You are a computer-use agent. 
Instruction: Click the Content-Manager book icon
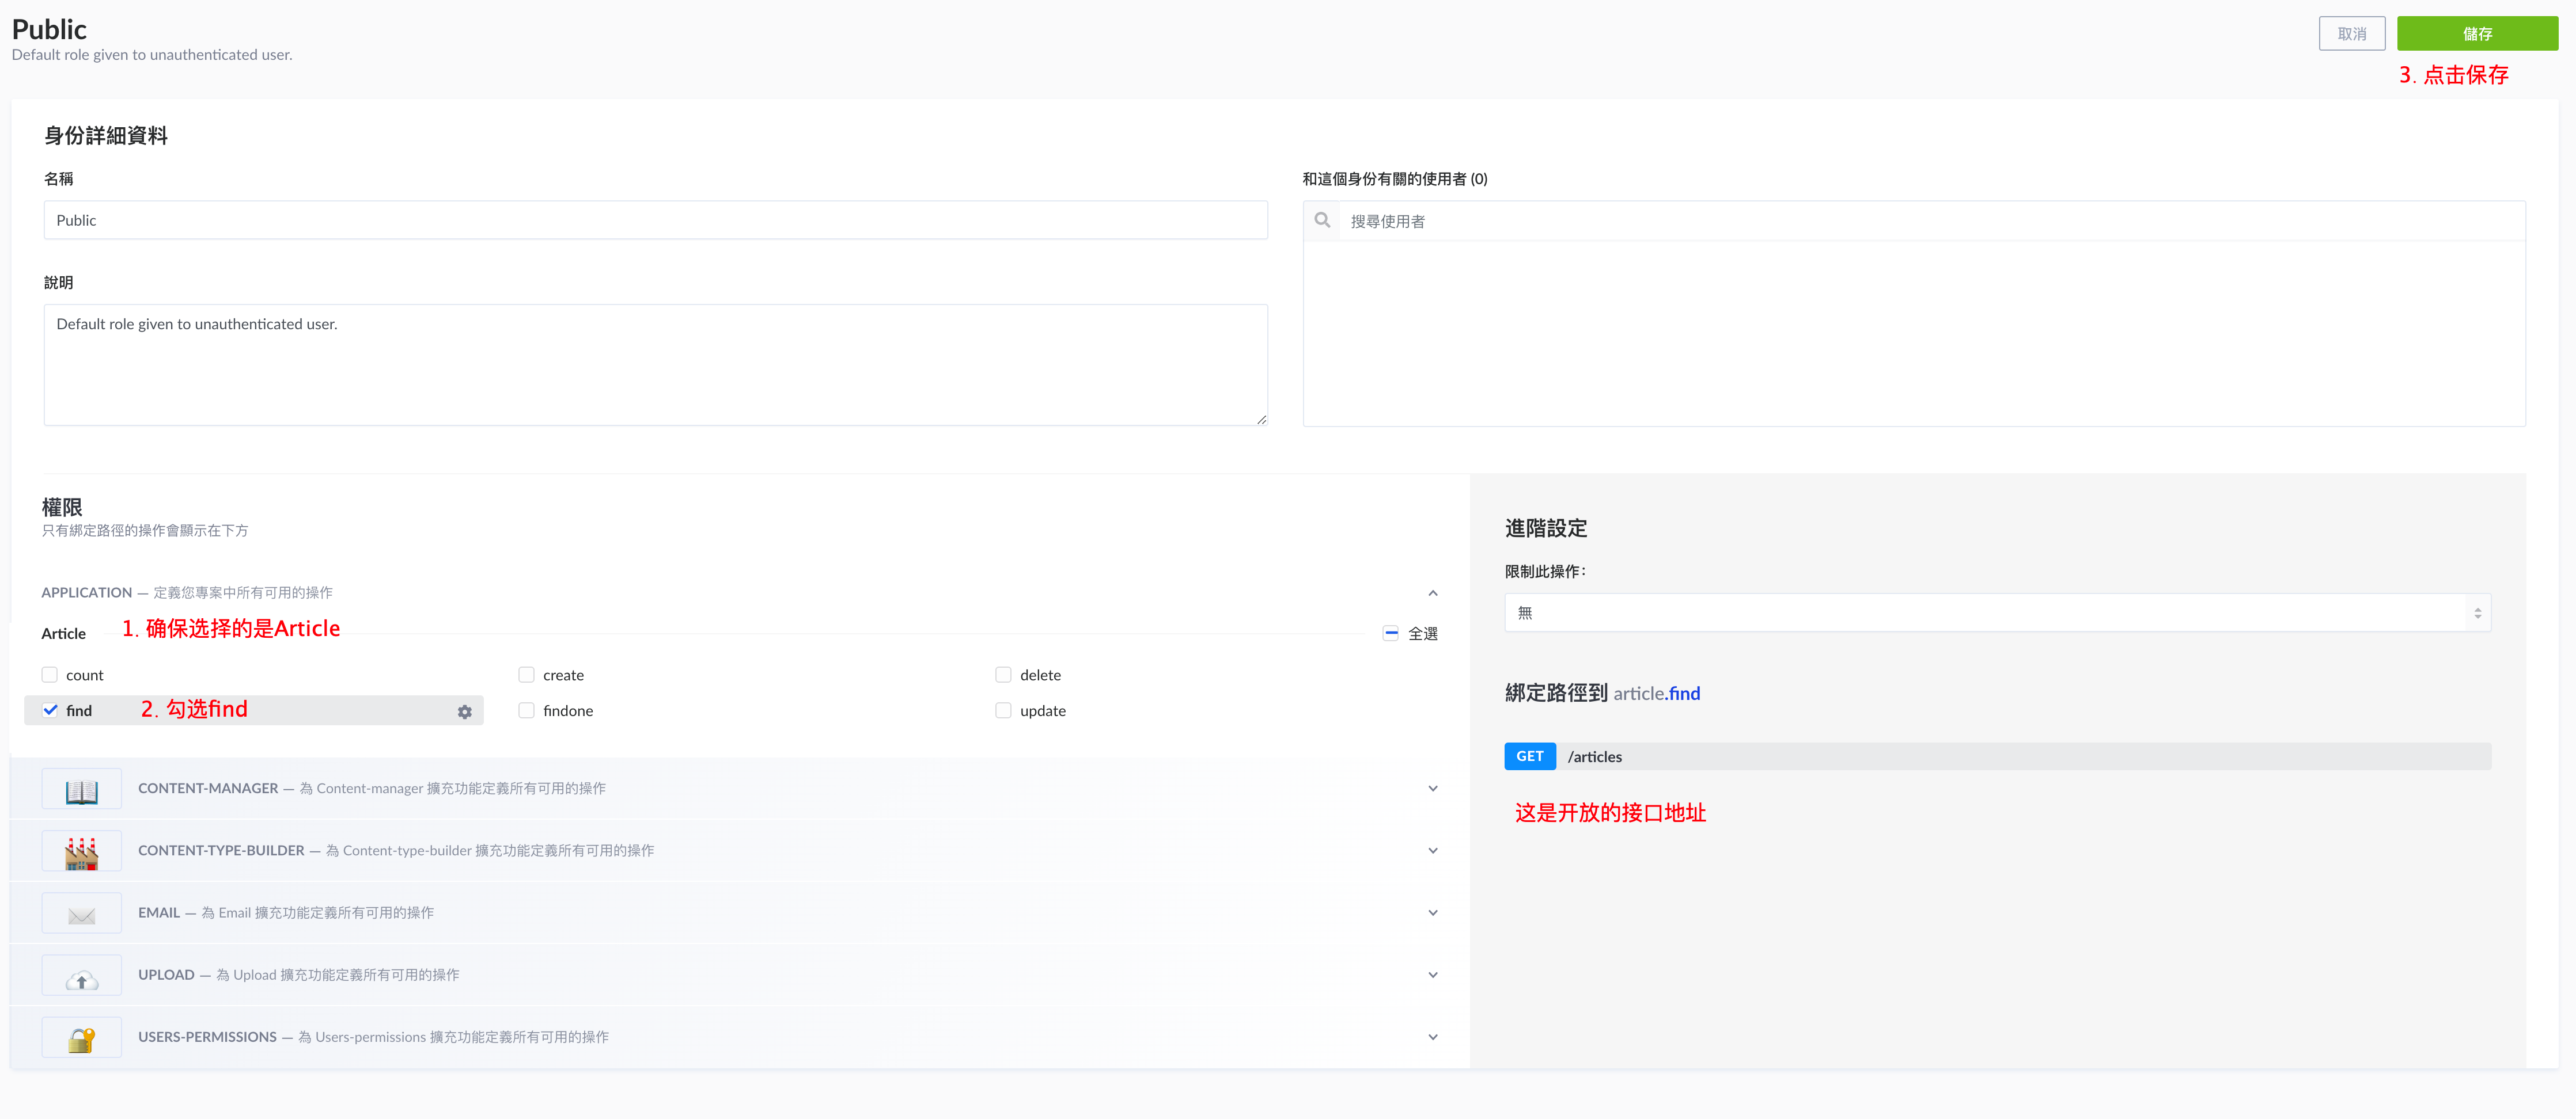(x=81, y=789)
